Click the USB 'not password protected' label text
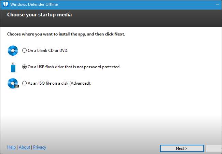This screenshot has width=222, height=154. click(x=74, y=67)
